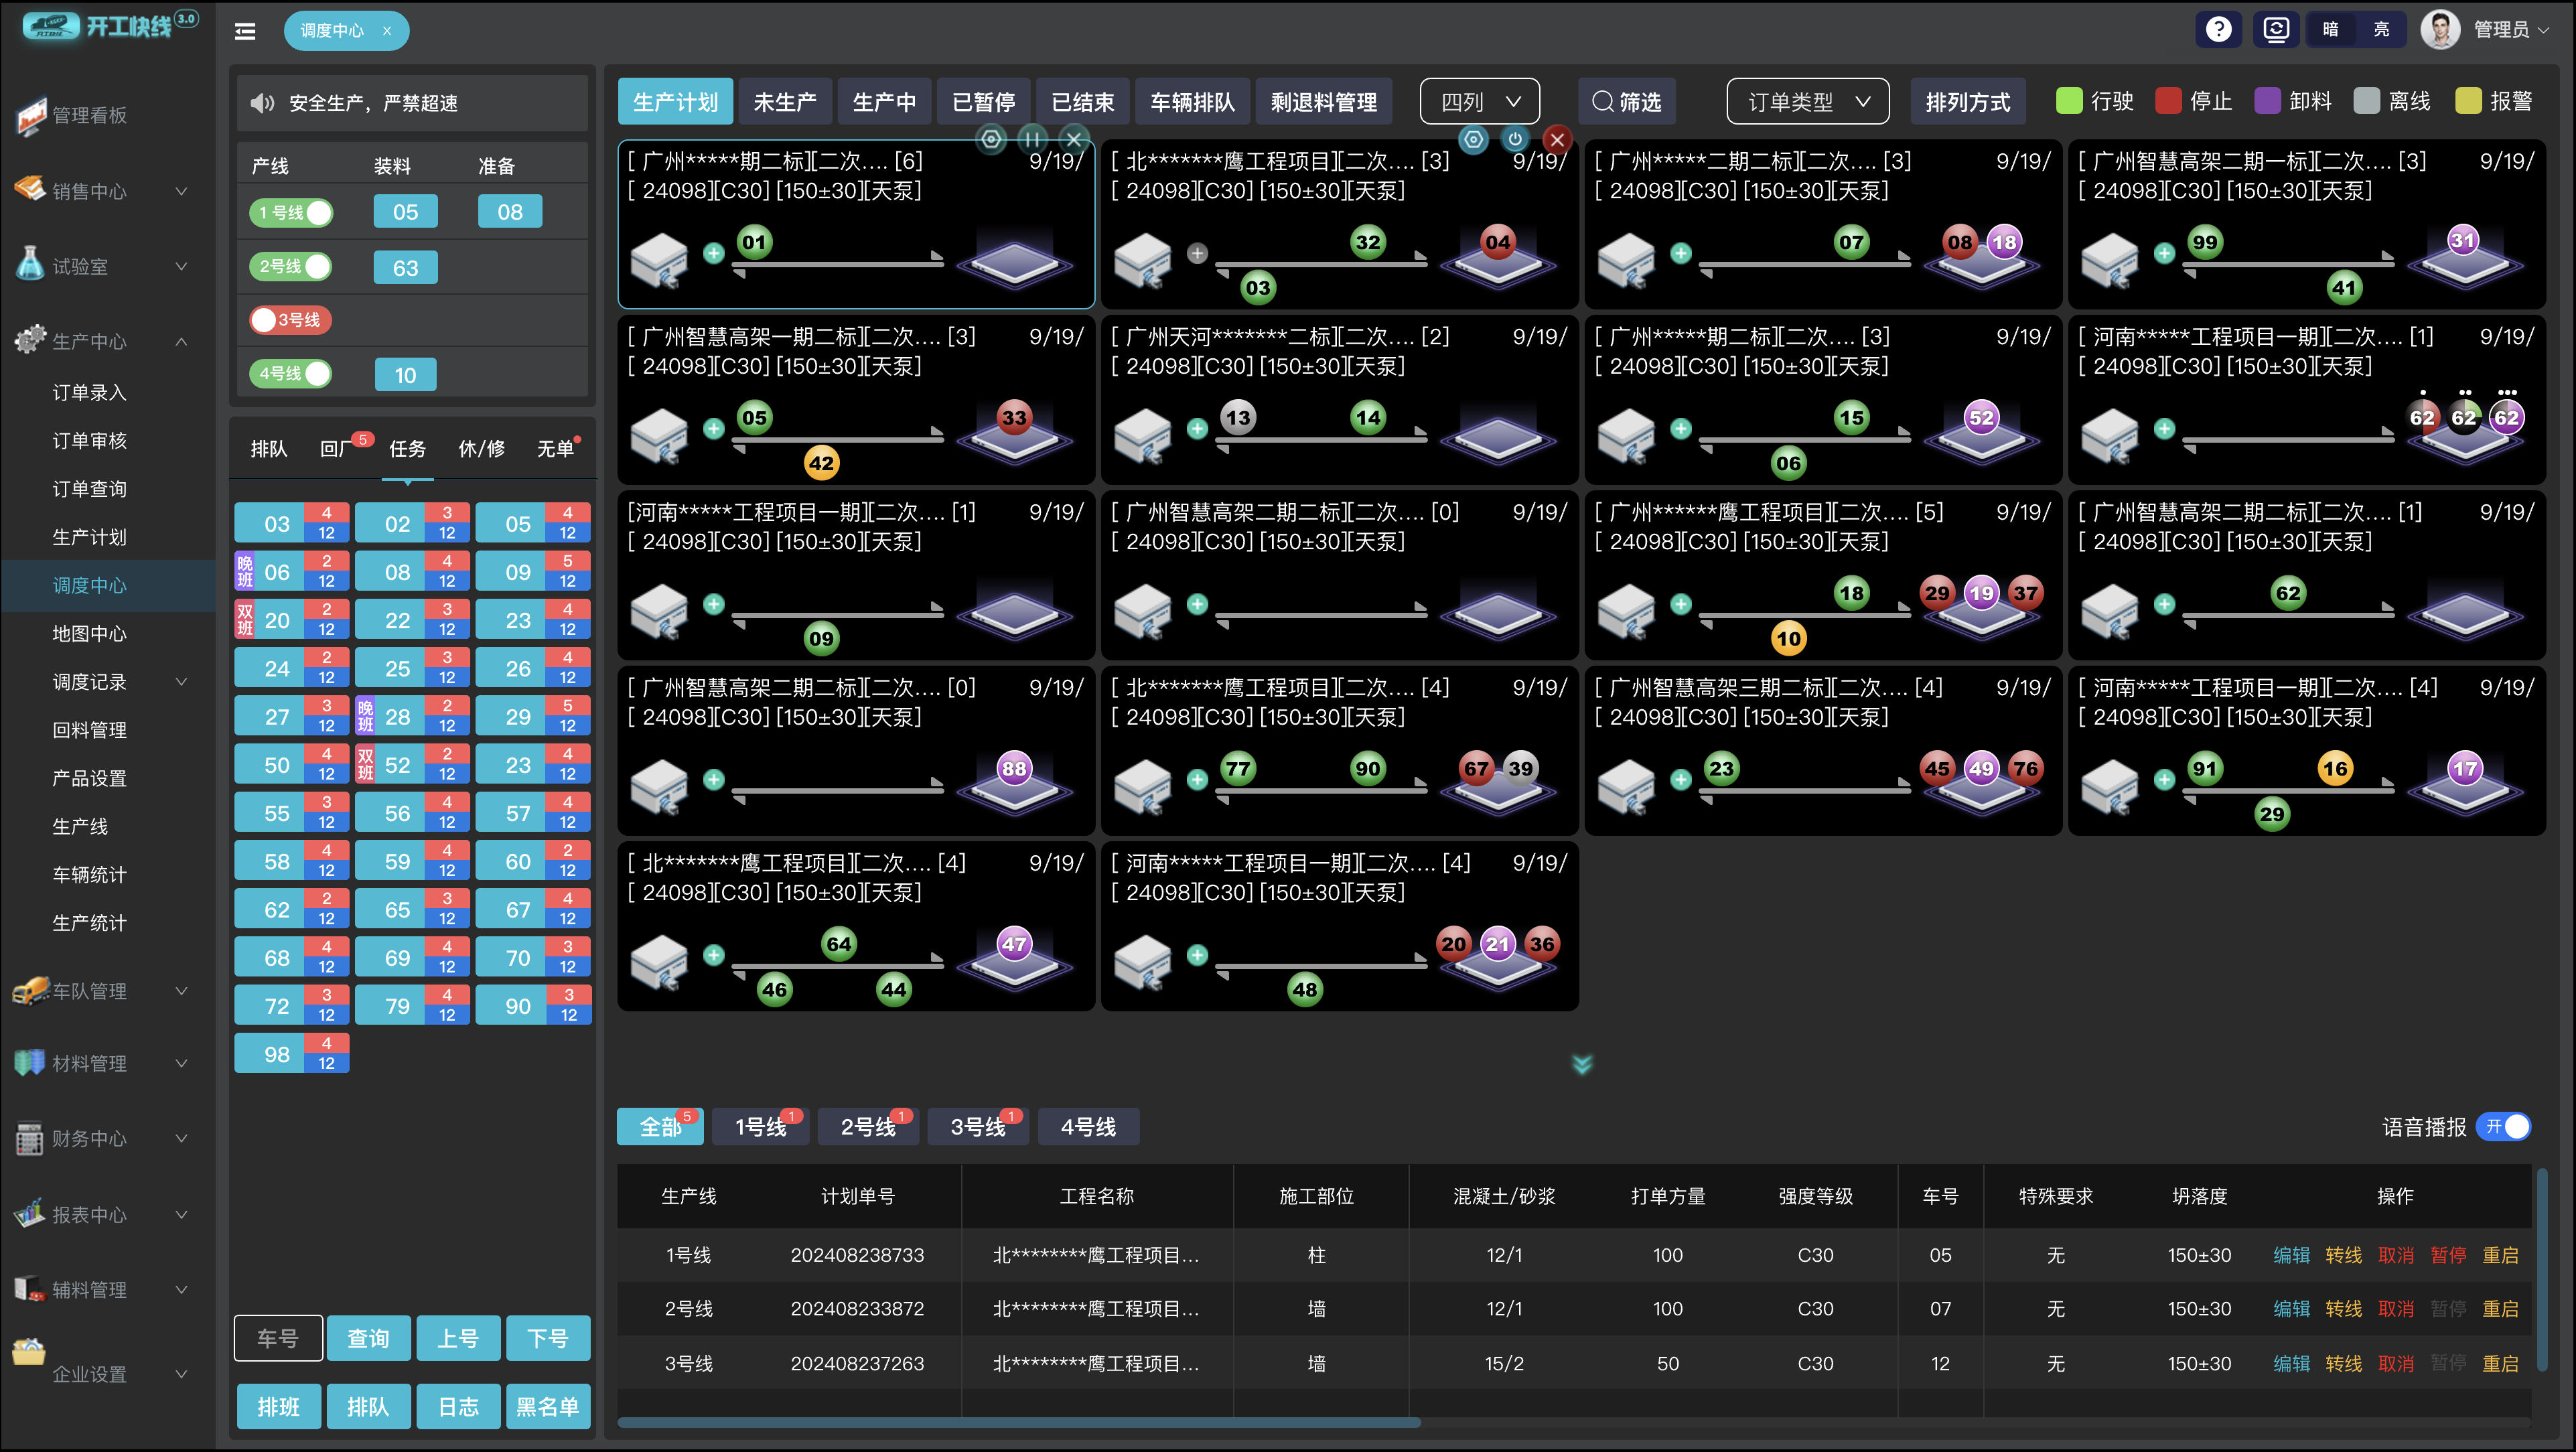Click the red close icon on second card
Viewport: 2576px width, 1452px height.
click(1556, 140)
